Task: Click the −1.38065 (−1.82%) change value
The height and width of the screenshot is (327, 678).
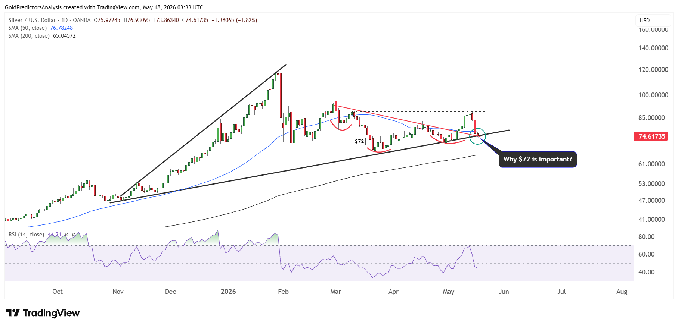Action: tap(234, 20)
